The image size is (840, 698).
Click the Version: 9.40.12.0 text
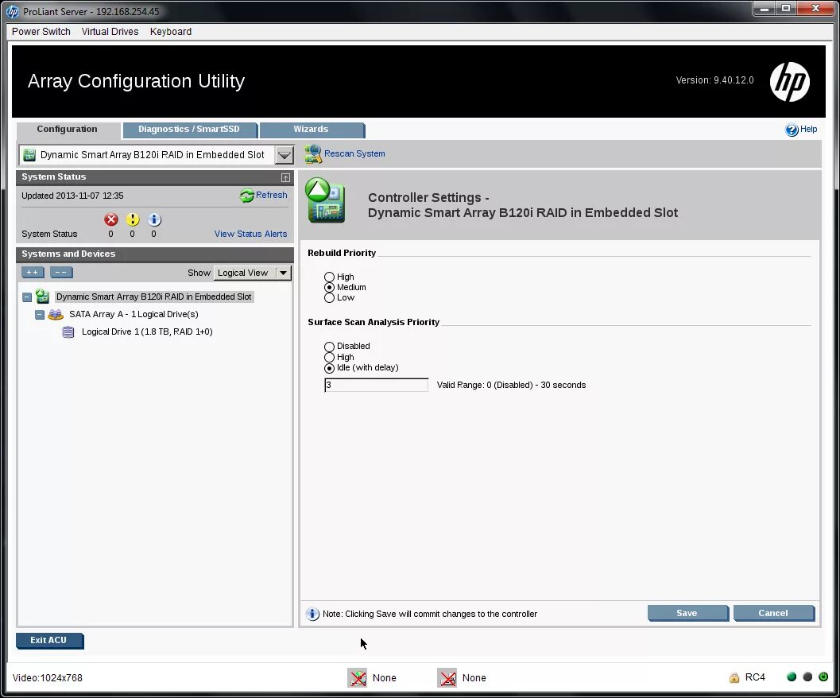coord(714,80)
